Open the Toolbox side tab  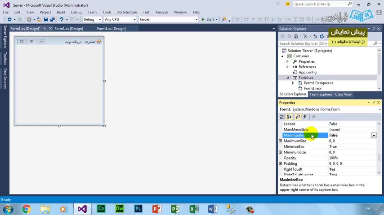pos(5,58)
